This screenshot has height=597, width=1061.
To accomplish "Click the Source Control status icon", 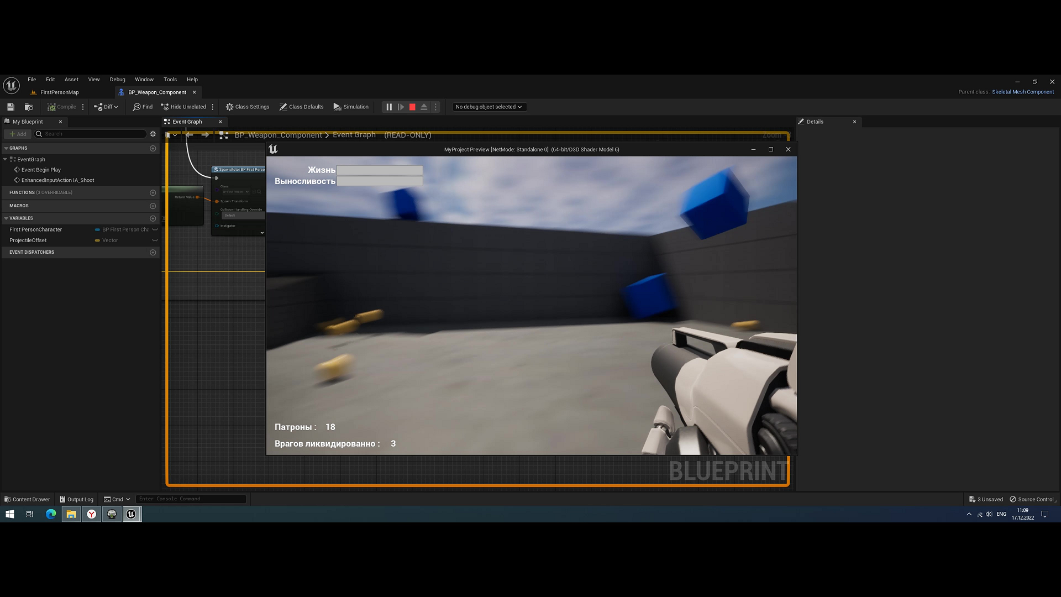I will (x=1013, y=499).
